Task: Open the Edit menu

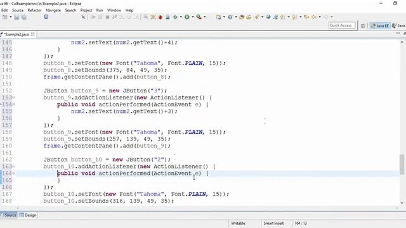Action: click(x=4, y=10)
